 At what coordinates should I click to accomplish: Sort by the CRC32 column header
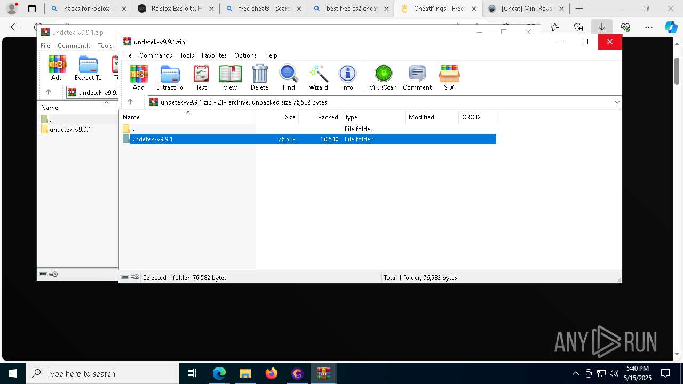click(x=477, y=117)
